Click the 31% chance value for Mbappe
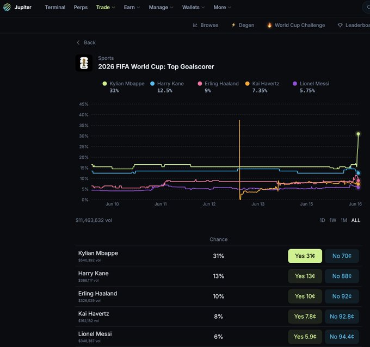This screenshot has width=370, height=347. (219, 256)
